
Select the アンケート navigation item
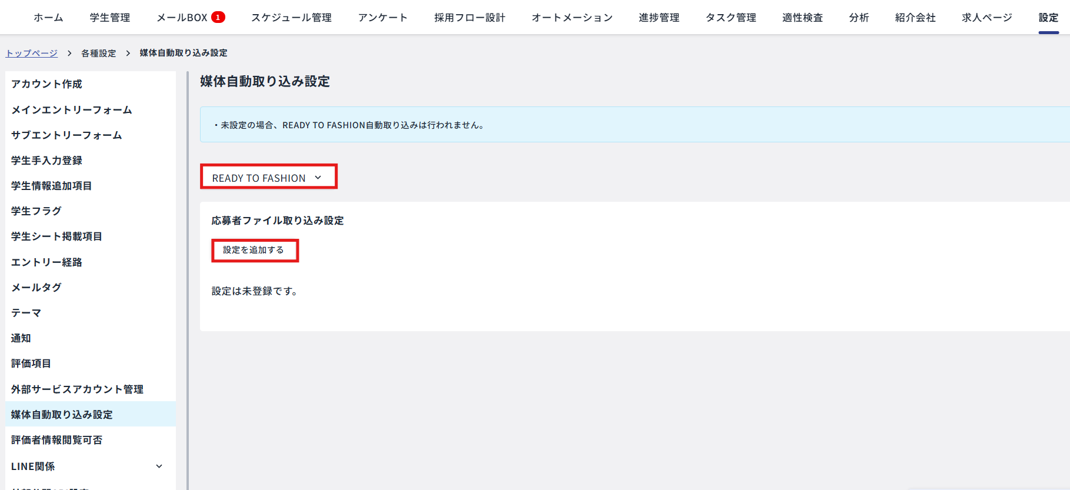(x=383, y=18)
